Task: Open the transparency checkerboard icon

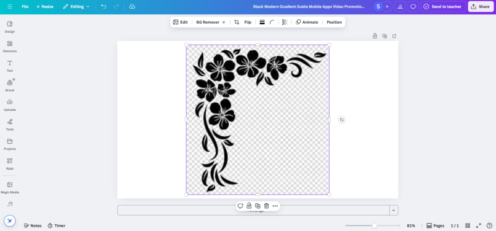Action: tap(285, 22)
